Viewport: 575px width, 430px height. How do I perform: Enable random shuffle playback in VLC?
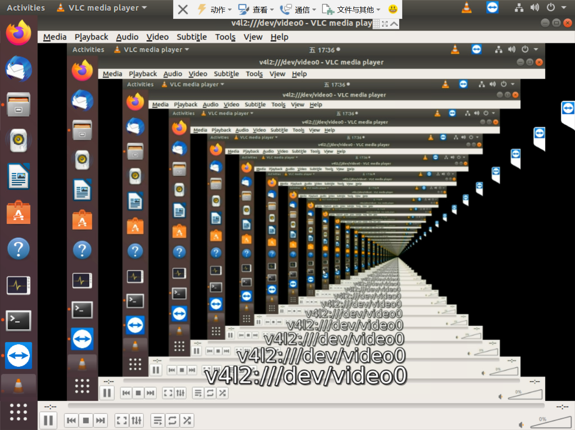point(187,420)
